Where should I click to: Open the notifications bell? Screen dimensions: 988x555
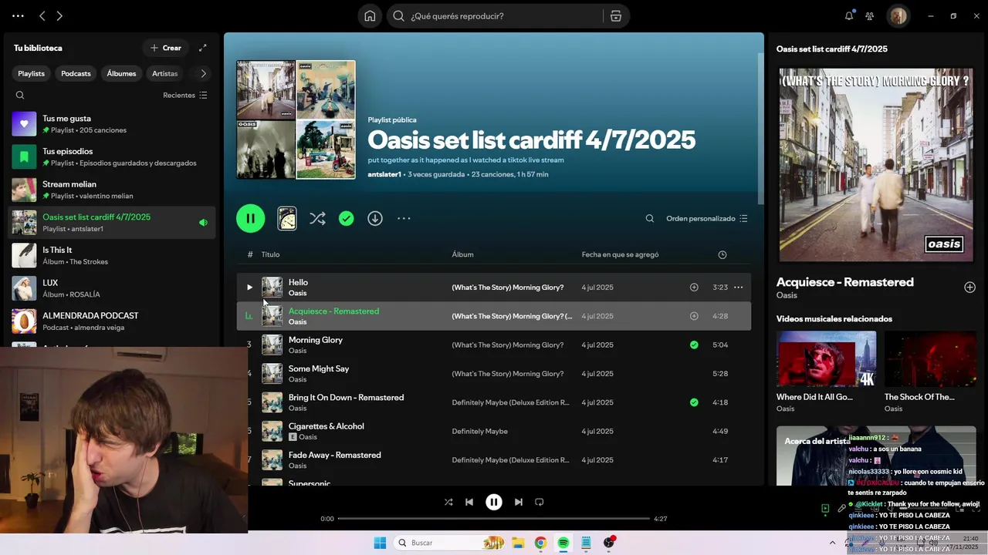pos(849,16)
